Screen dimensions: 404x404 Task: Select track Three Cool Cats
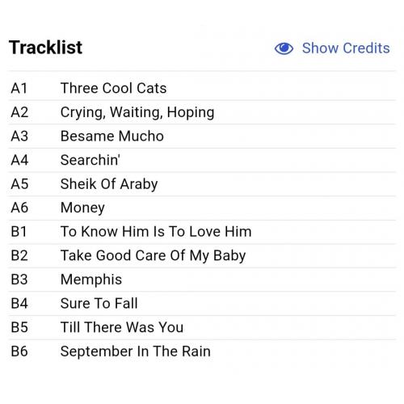113,88
